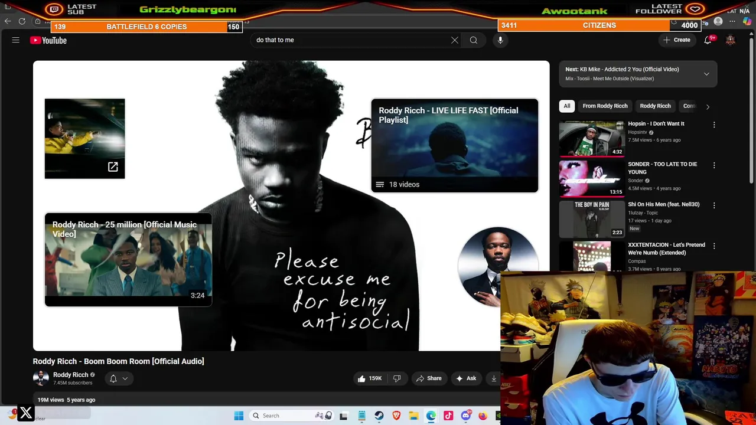Click the X logo overlay icon
This screenshot has height=425, width=756.
pos(26,413)
